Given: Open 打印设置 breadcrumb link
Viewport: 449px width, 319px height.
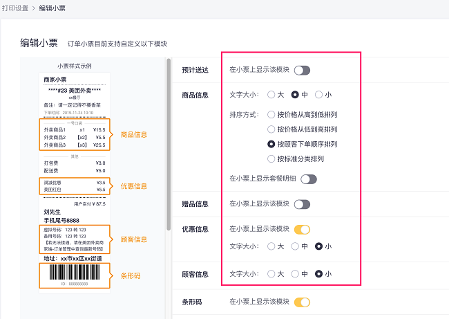Looking at the screenshot, I should click(19, 8).
